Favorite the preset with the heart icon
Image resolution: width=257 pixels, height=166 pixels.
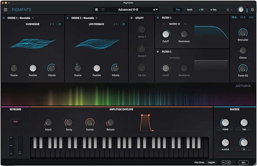[x=103, y=10]
